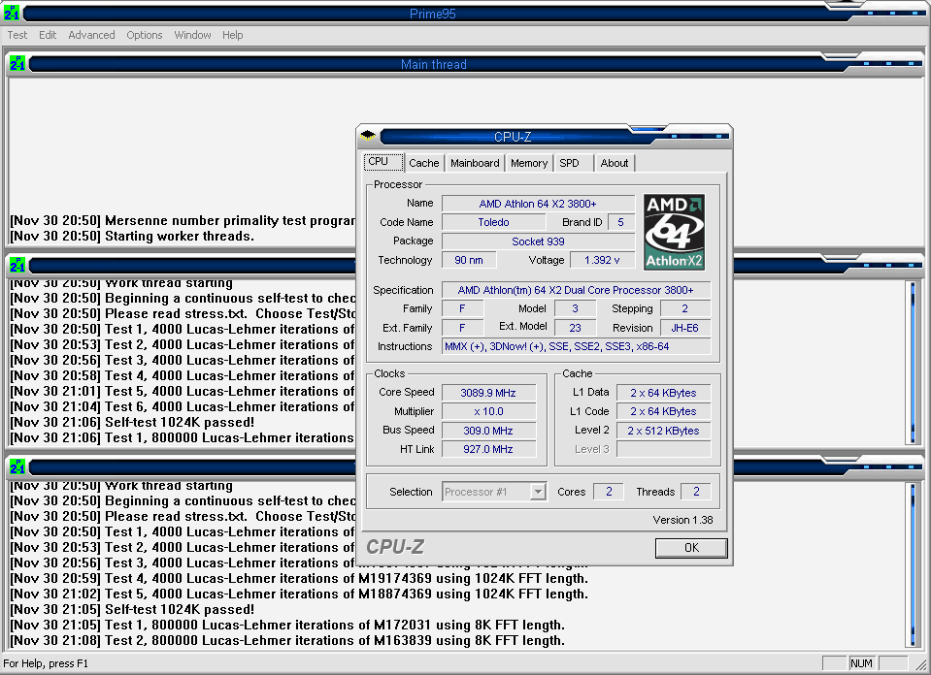Click the Test 1 M172031 8K FFT log line
Viewport: 931px width, 675px height.
click(287, 625)
